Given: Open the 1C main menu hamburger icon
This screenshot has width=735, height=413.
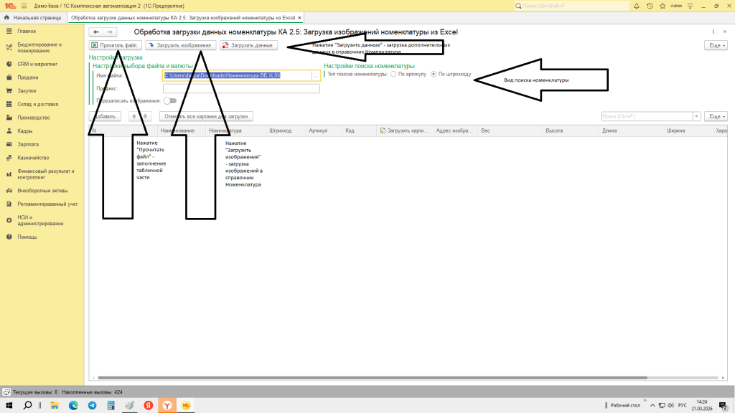Looking at the screenshot, I should [24, 6].
